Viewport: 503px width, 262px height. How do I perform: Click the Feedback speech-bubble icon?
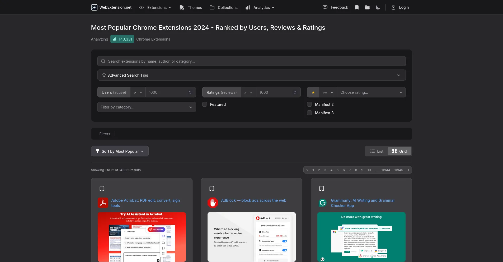325,7
